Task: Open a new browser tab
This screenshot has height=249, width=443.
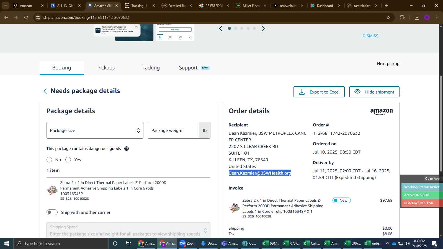Action: click(x=386, y=6)
